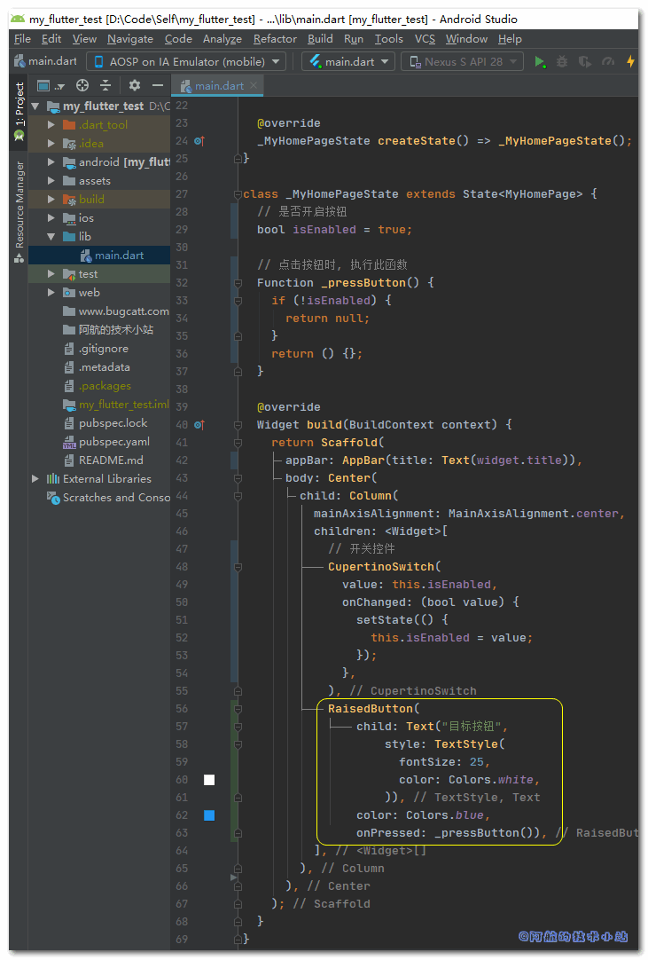Select pubspec.yaml in the project tree
The image size is (648, 960).
(x=113, y=442)
